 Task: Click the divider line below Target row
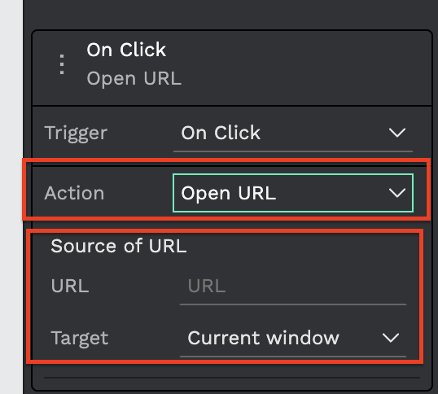[x=232, y=378]
